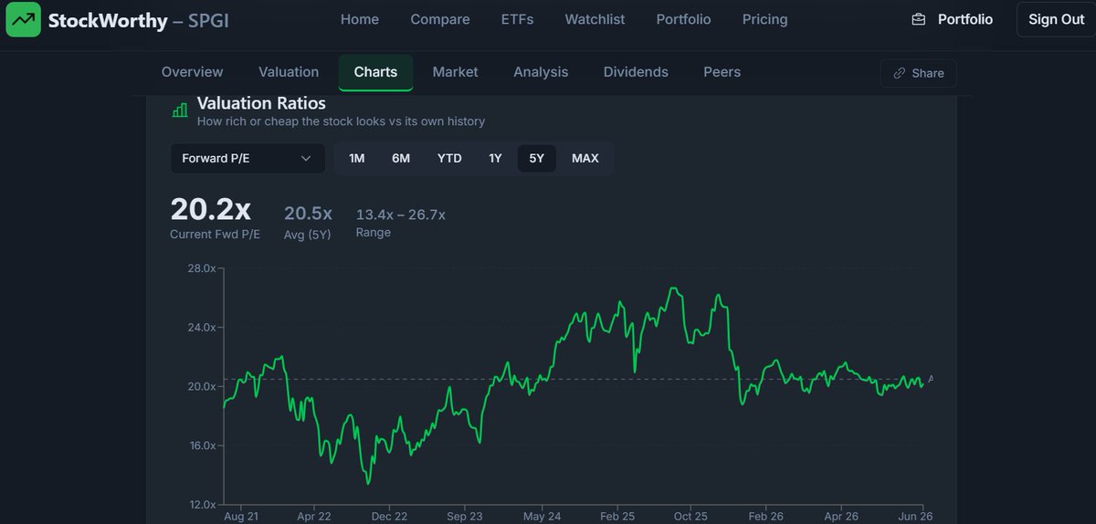Click the briefcase icon beside Portfolio
The width and height of the screenshot is (1096, 524).
click(919, 19)
